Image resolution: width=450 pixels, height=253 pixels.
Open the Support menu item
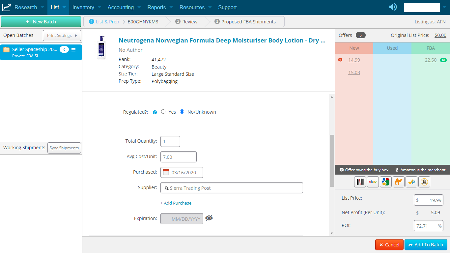tap(227, 7)
